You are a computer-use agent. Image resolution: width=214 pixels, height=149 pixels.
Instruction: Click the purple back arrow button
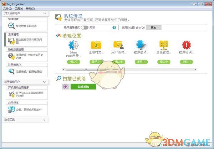click(x=66, y=87)
